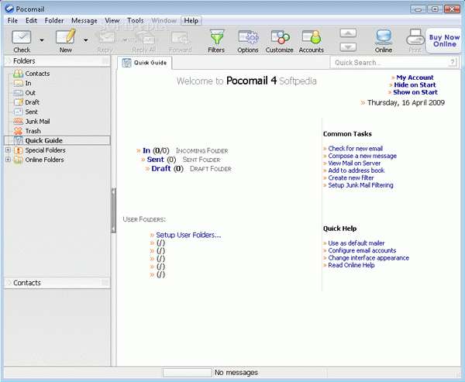Click the status bar progress indicator
465x382 pixels.
[188, 373]
